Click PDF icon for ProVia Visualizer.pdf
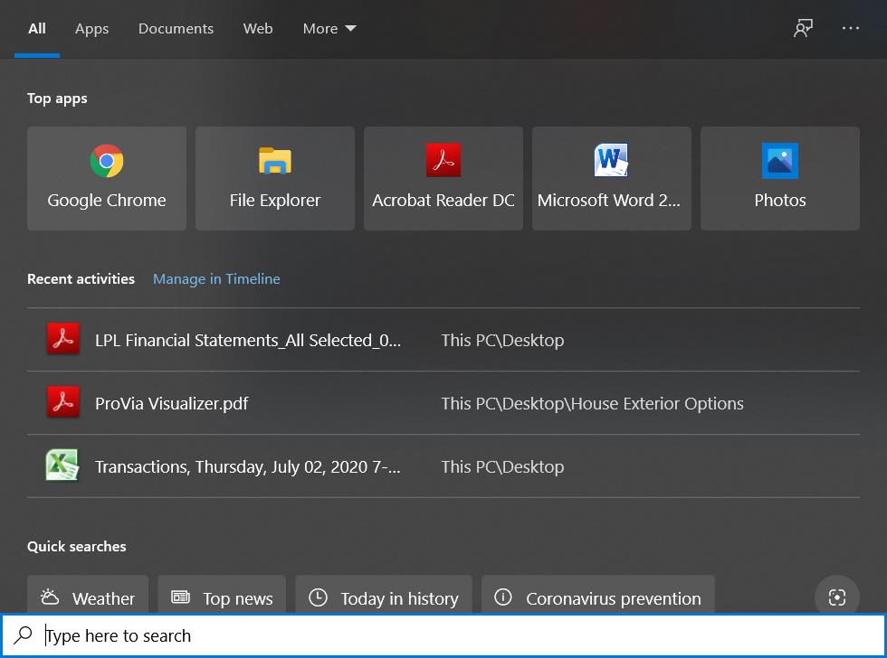Screen dimensions: 887x658 pos(62,402)
